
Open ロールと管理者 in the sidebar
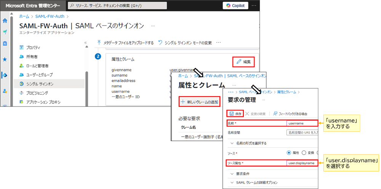coord(38,66)
